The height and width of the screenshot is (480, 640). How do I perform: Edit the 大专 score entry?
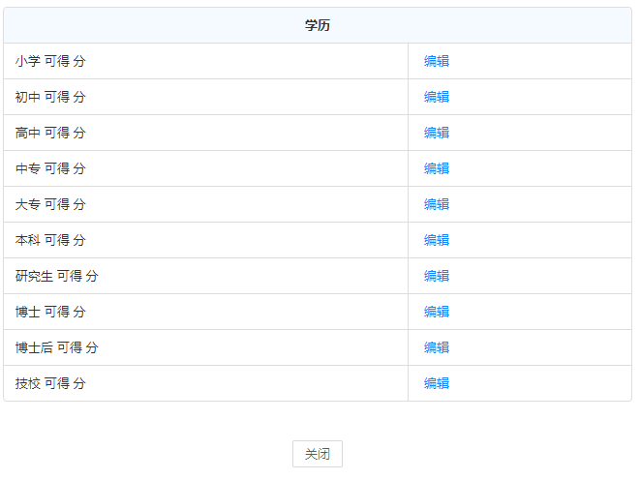point(436,204)
